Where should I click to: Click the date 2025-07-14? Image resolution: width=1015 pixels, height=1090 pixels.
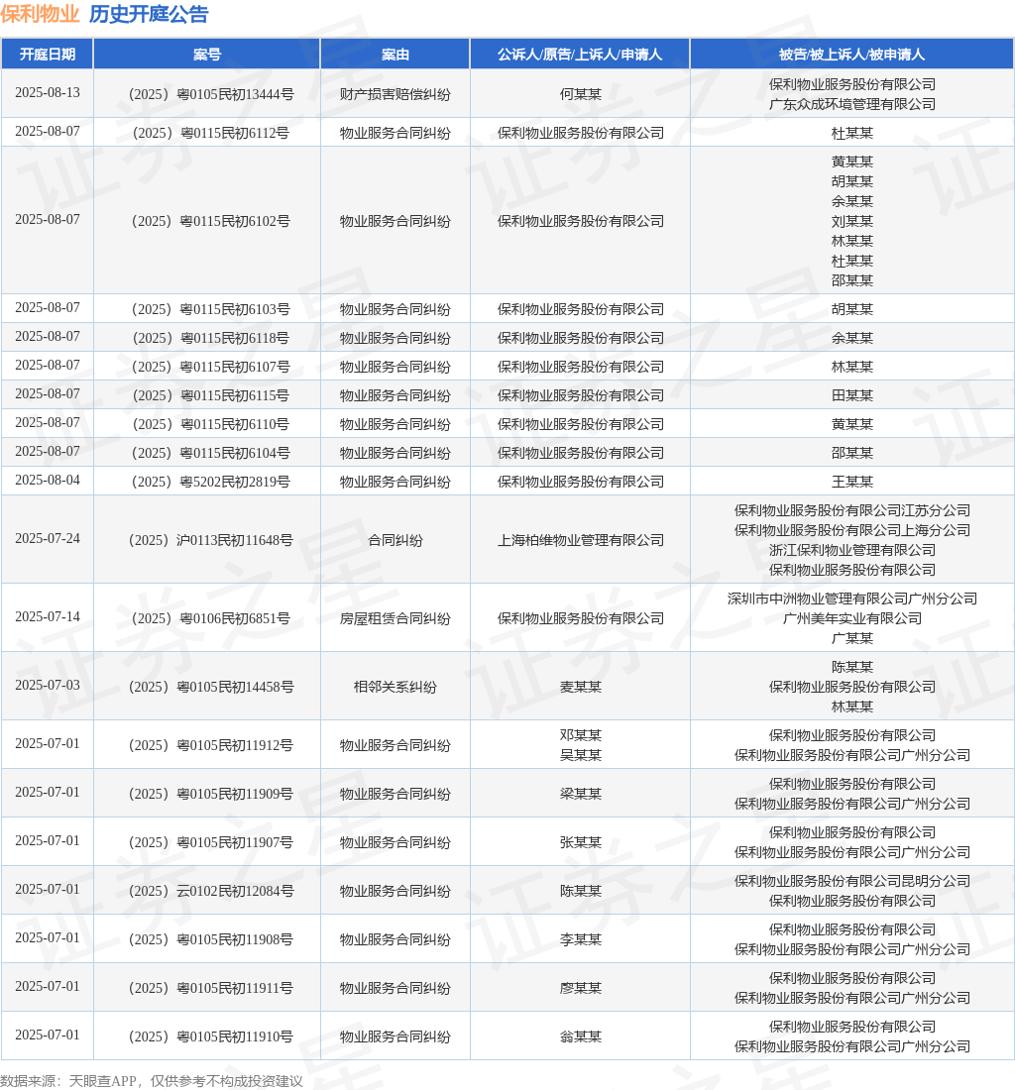48,616
